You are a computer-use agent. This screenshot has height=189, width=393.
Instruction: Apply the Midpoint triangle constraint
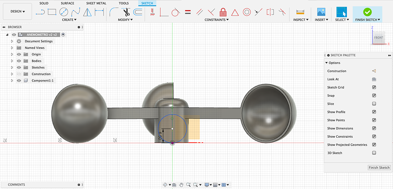[x=235, y=12]
